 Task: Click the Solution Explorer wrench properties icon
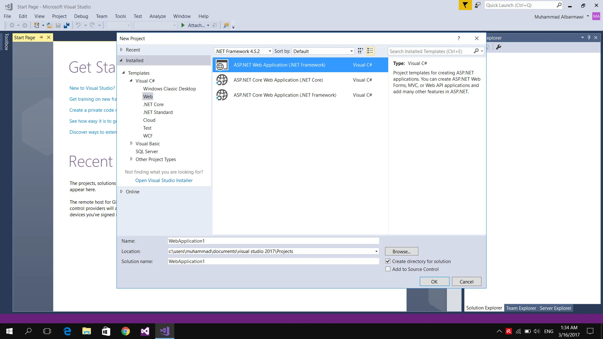click(498, 47)
